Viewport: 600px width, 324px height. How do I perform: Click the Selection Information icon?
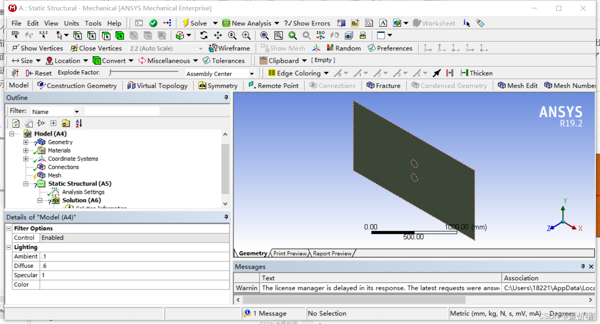466,23
